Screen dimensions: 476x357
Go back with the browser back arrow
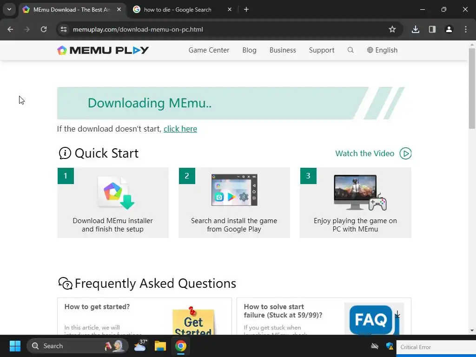10,29
